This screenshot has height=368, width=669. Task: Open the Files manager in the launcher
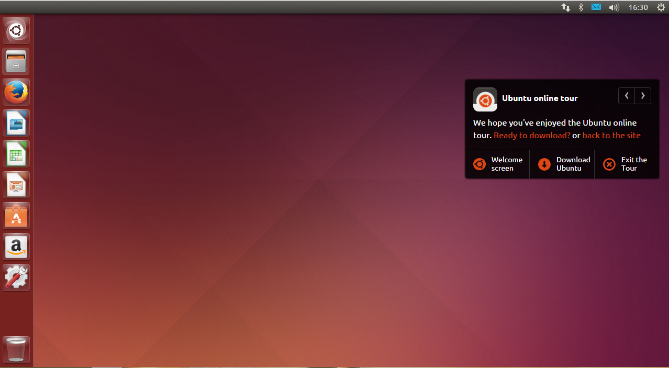[16, 62]
